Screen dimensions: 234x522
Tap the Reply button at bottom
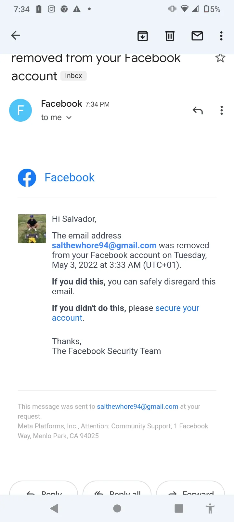[x=44, y=488]
